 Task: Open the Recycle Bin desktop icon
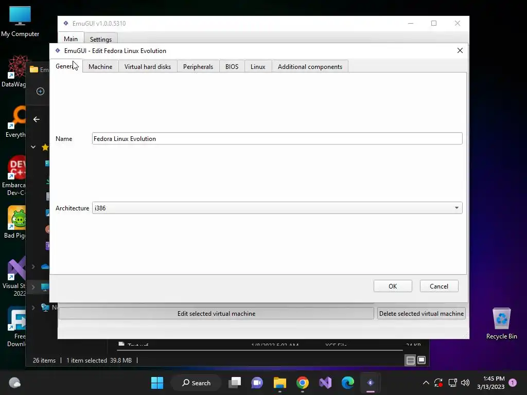(x=501, y=324)
